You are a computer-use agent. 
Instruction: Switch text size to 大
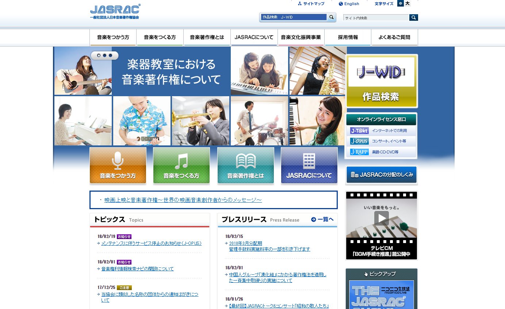tap(408, 3)
